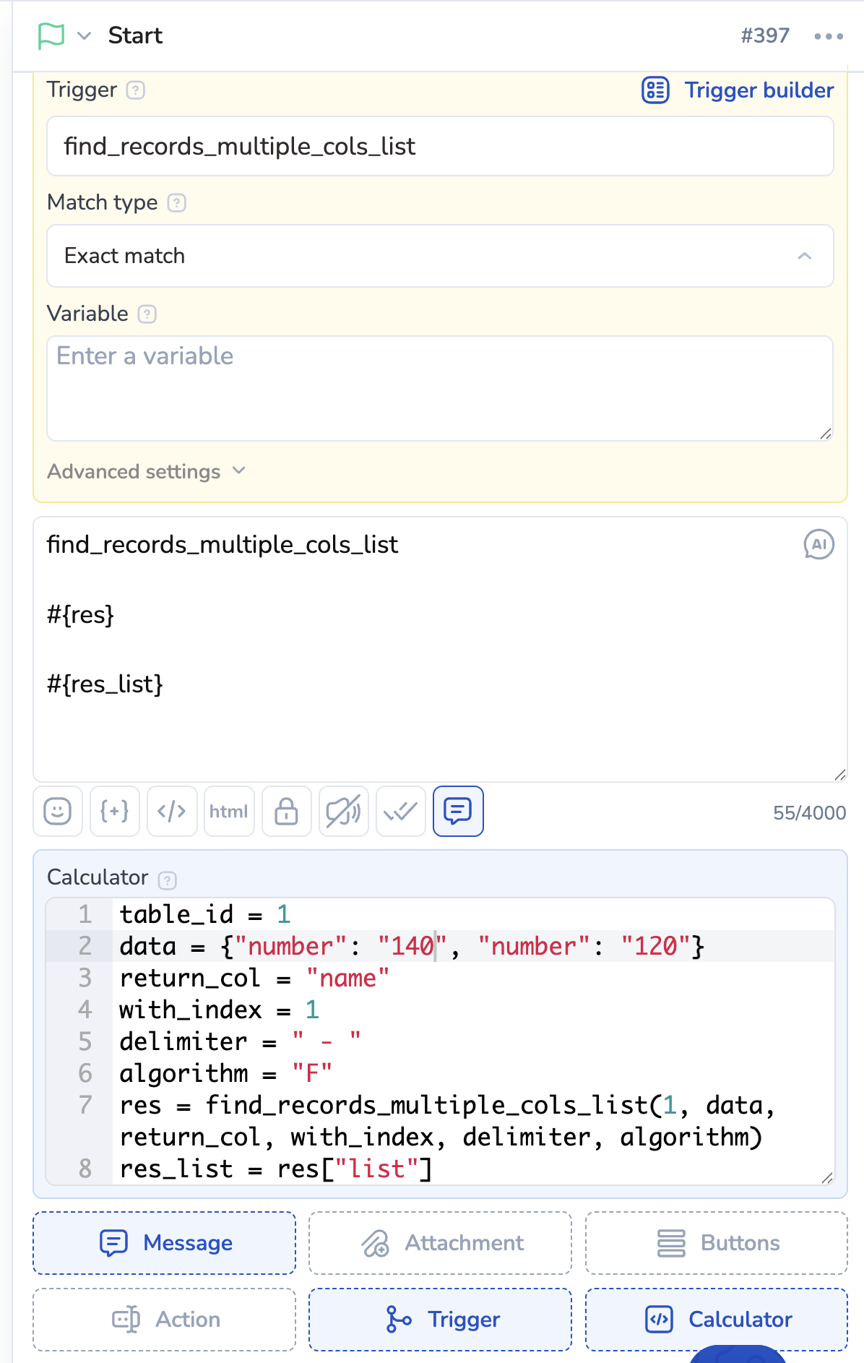The image size is (864, 1363).
Task: Insert a variable with the {+} icon
Action: (x=115, y=812)
